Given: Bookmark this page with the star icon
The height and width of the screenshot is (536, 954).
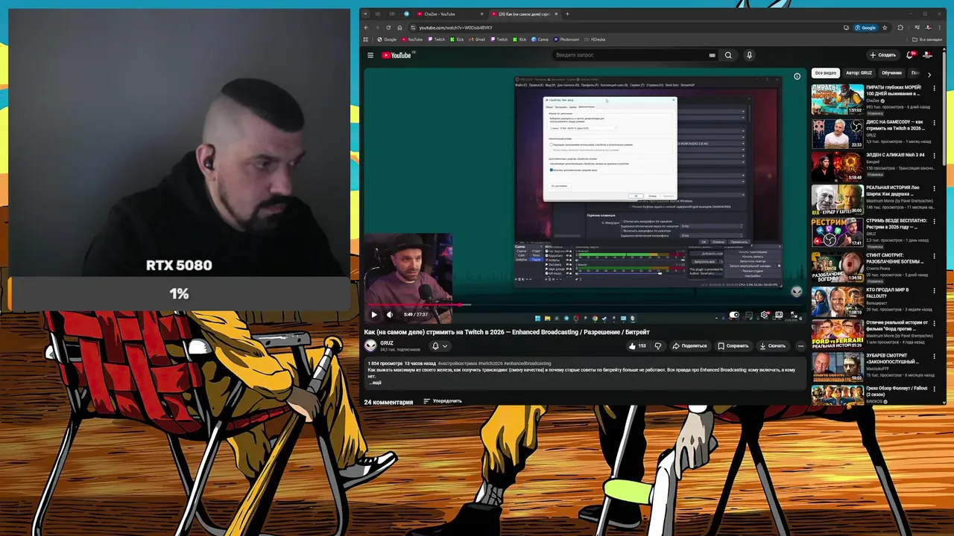Looking at the screenshot, I should click(885, 28).
